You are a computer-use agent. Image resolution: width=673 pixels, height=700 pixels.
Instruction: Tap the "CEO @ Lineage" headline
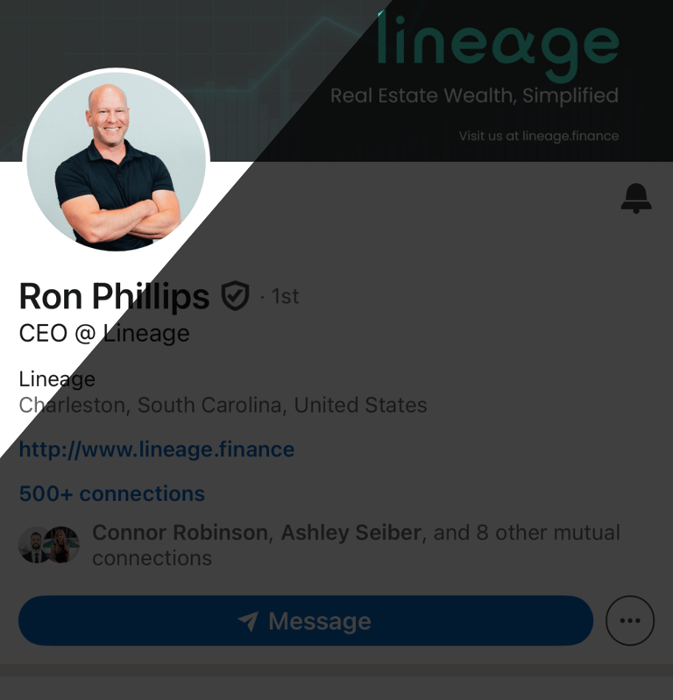[x=104, y=334]
